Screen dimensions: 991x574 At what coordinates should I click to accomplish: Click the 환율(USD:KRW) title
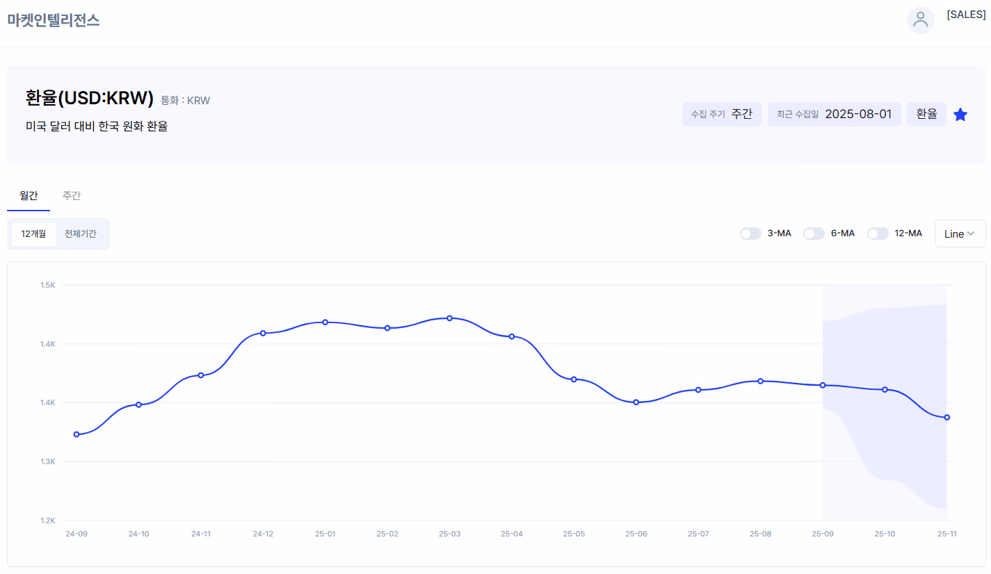point(89,99)
